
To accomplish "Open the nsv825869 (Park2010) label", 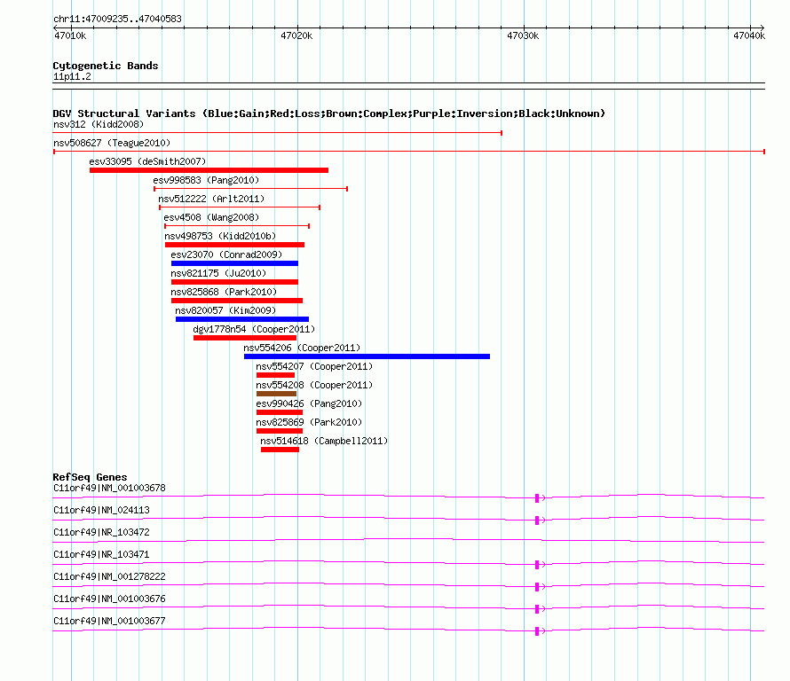I will point(309,422).
